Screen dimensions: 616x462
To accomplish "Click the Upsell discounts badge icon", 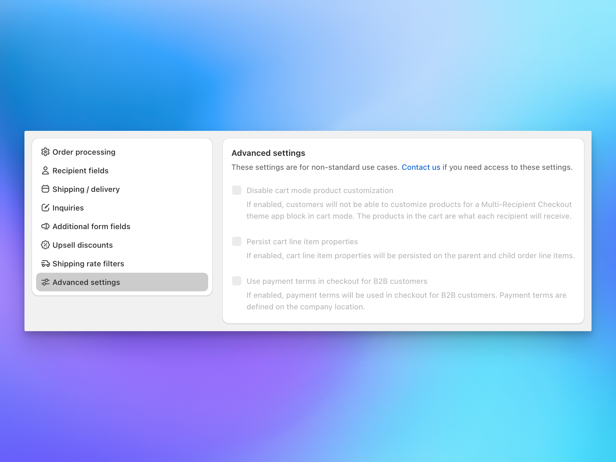I will pos(45,245).
